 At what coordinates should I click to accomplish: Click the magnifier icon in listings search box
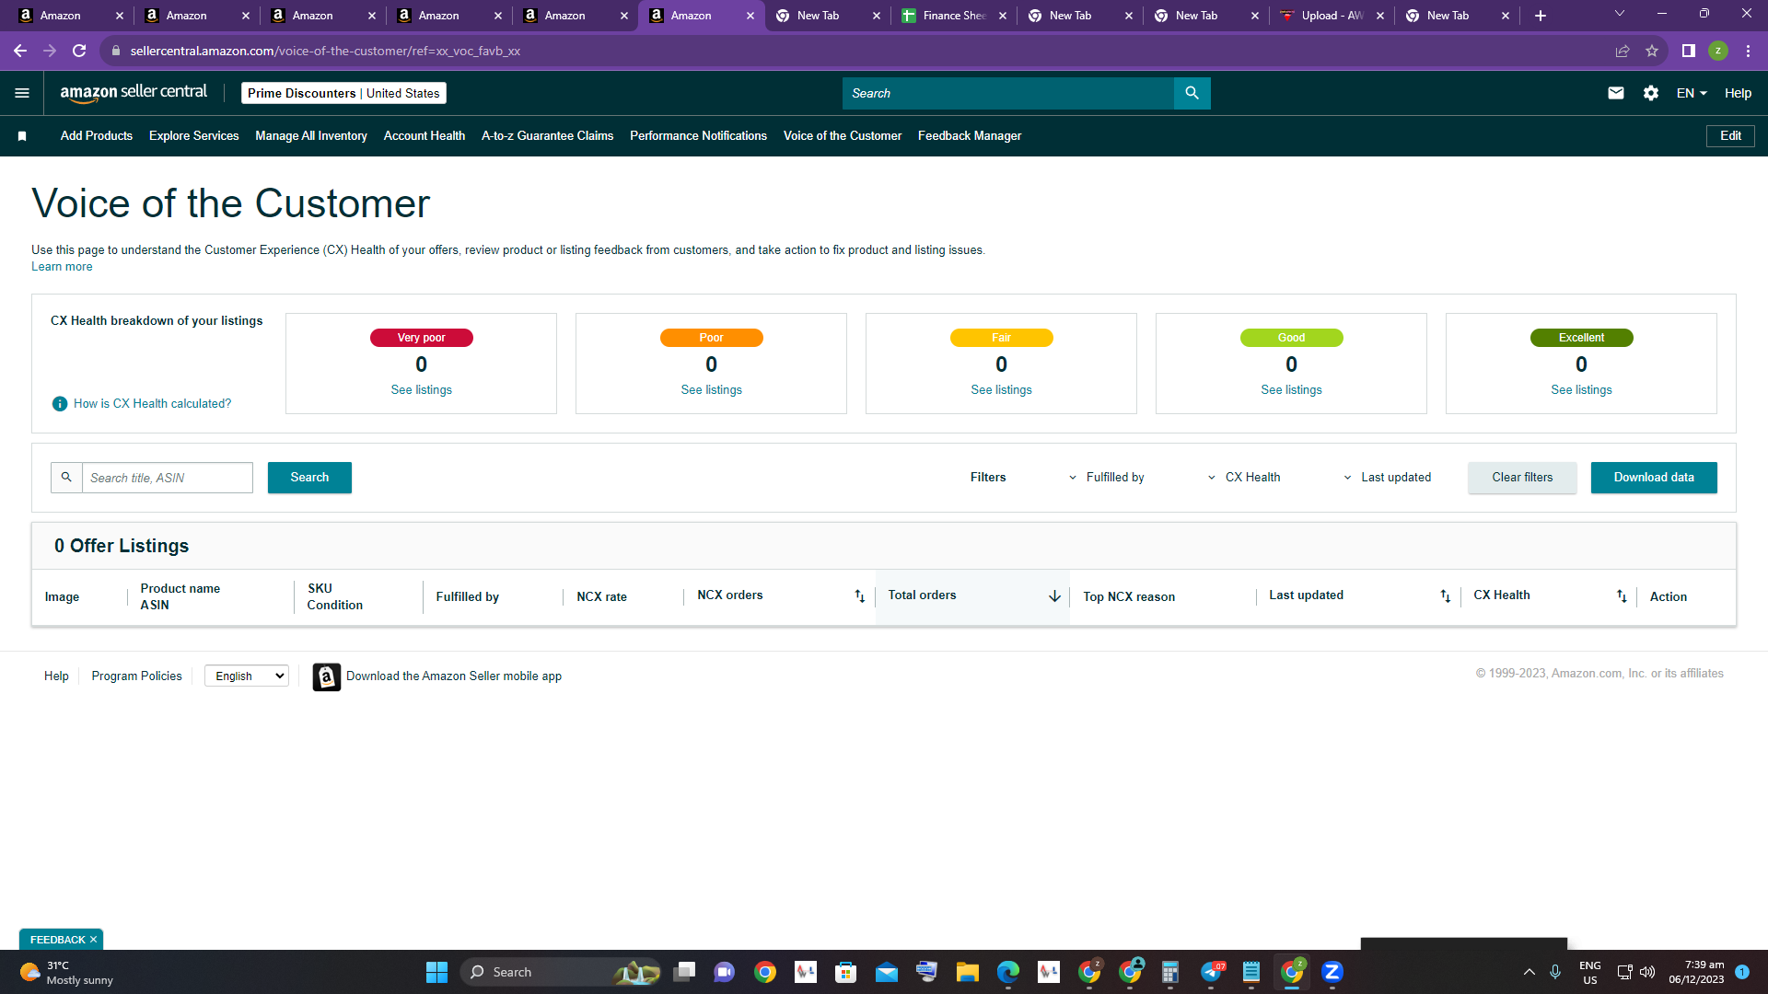(66, 478)
